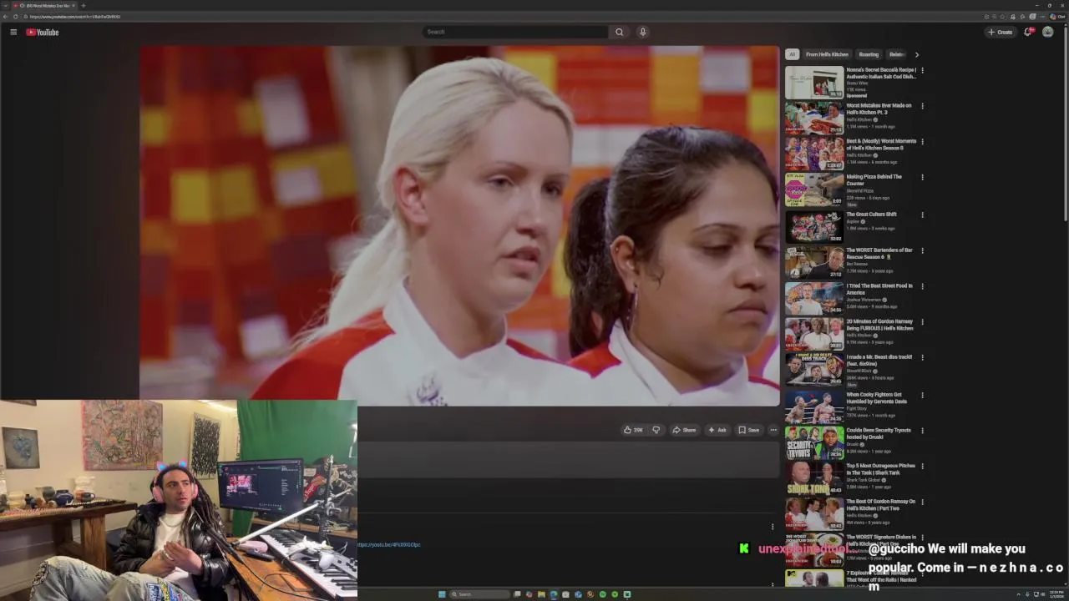Show more filter chips with right arrow

916,54
